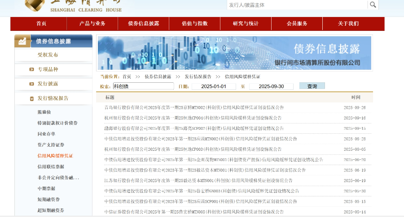Select 同业存单 in the left sidebar
The image size is (404, 217).
click(x=46, y=134)
